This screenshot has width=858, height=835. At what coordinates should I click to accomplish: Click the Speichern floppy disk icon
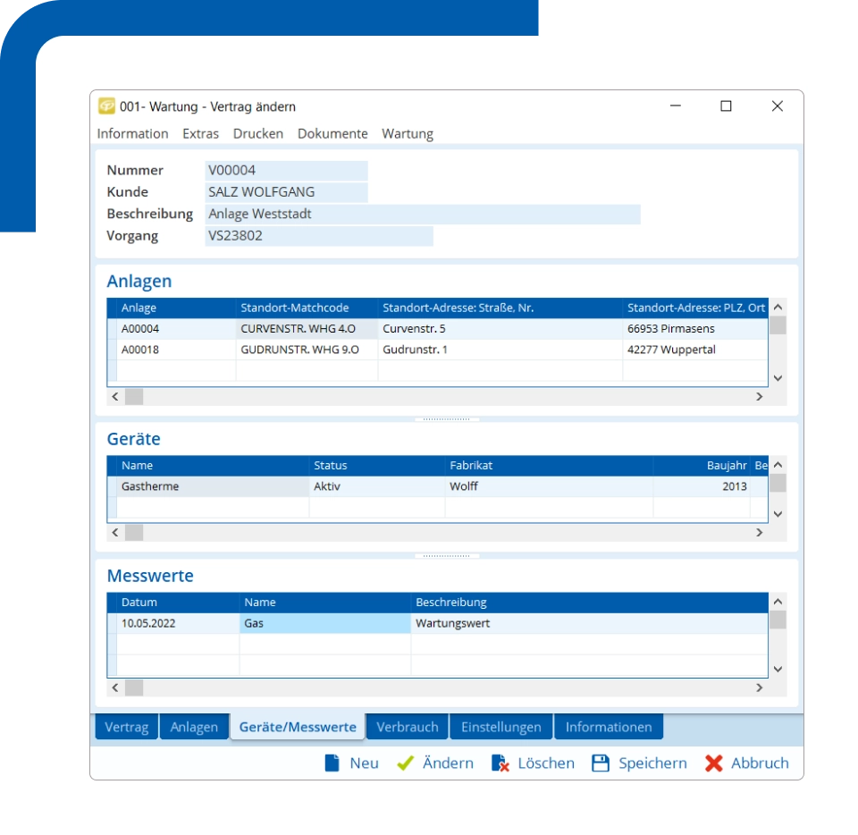[601, 763]
